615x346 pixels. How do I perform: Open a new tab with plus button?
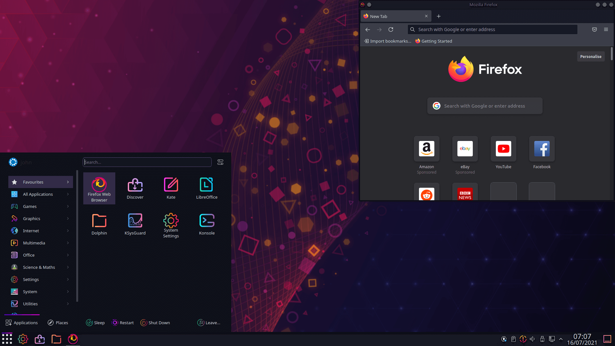coord(439,16)
